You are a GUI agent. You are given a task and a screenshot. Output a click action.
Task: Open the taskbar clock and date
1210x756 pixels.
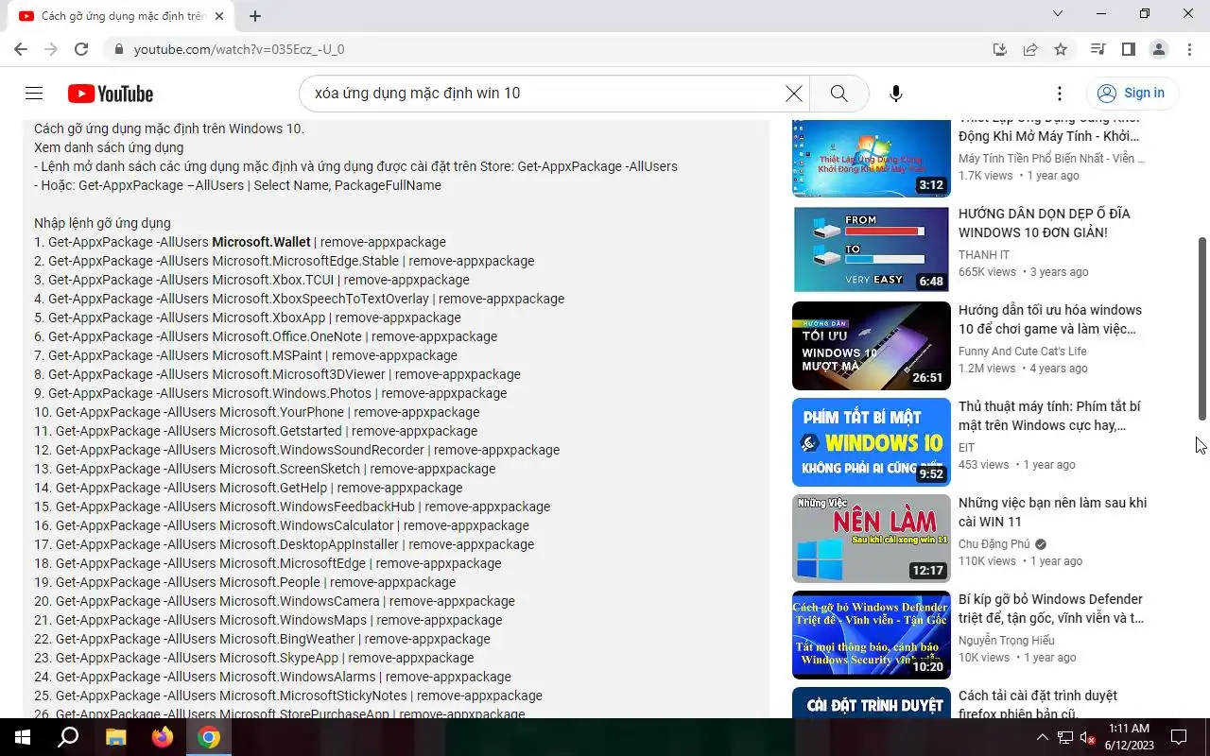coord(1128,737)
